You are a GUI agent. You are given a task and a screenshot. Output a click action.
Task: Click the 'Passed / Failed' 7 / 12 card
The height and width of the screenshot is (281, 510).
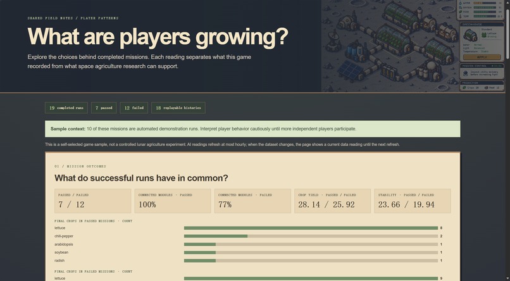click(x=92, y=201)
